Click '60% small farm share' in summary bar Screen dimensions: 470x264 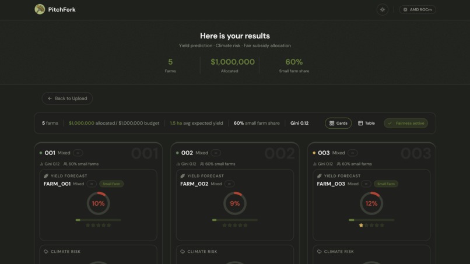[x=257, y=123]
